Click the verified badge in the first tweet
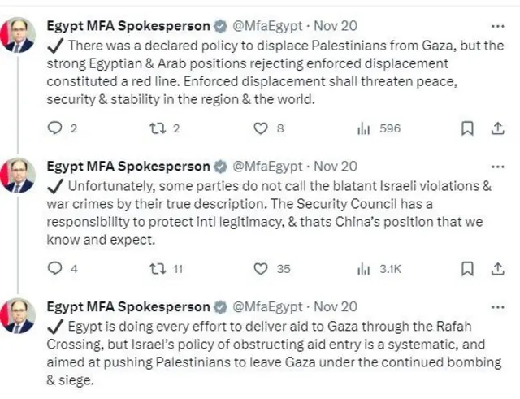This screenshot has height=399, width=520. coord(219,26)
